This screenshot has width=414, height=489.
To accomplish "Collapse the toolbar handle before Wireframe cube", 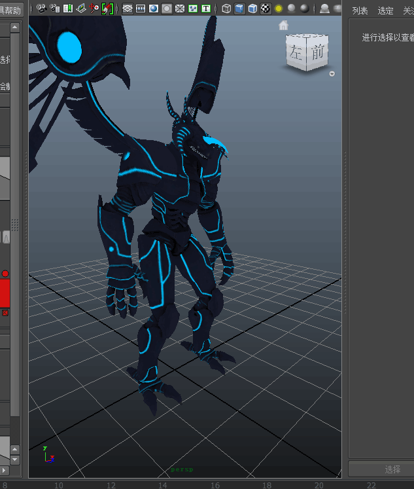I will coord(216,9).
